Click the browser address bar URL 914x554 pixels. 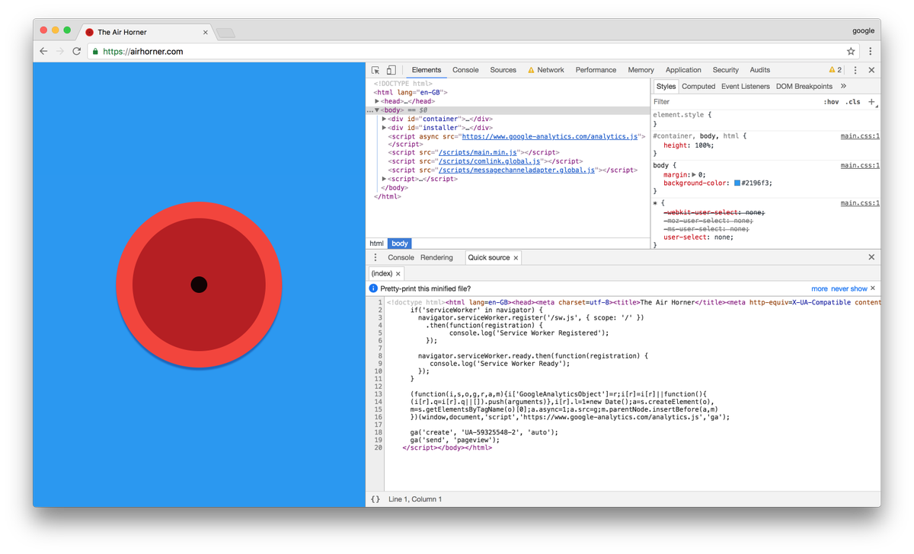(142, 52)
